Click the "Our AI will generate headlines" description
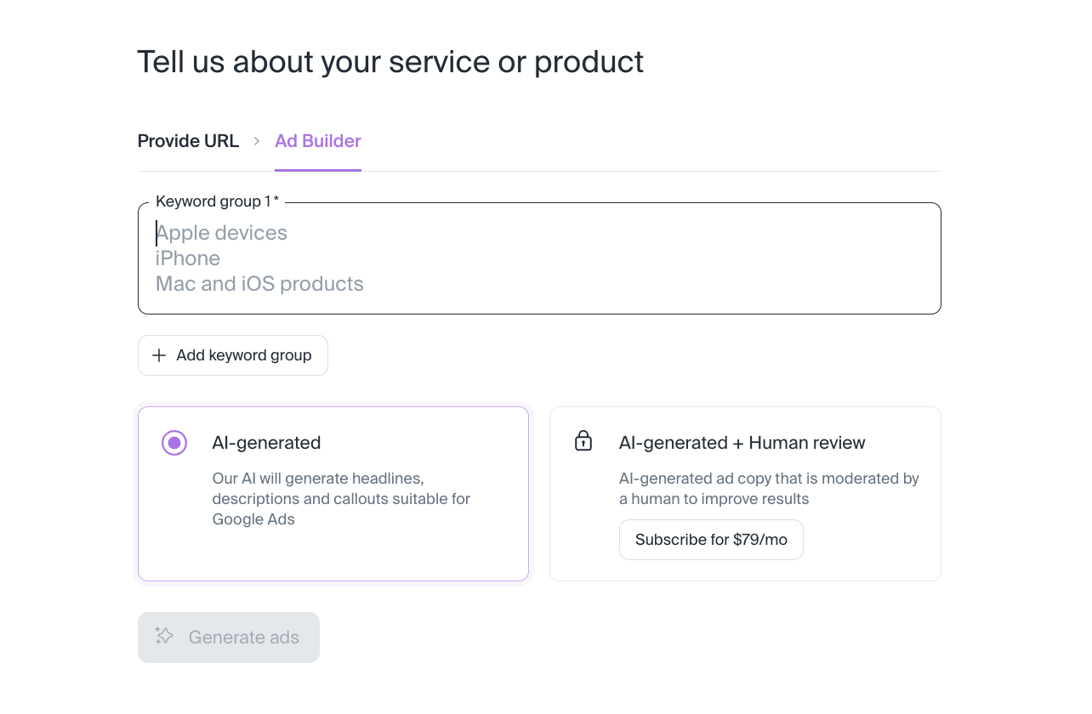The width and height of the screenshot is (1092, 714). 341,499
